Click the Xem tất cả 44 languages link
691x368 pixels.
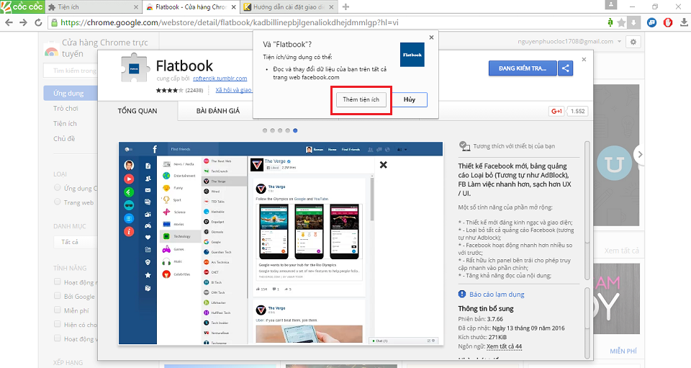coord(504,346)
